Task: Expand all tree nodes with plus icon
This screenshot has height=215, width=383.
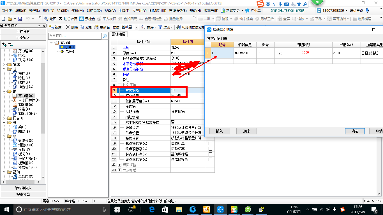Action: pyautogui.click(x=4, y=44)
